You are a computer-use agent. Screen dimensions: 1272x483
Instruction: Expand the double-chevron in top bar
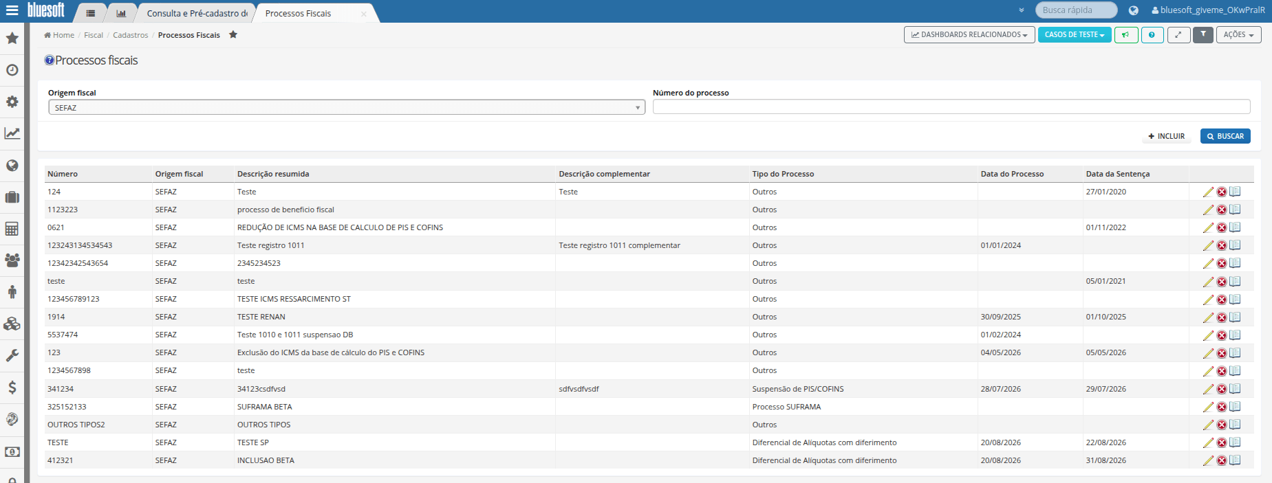click(1021, 10)
